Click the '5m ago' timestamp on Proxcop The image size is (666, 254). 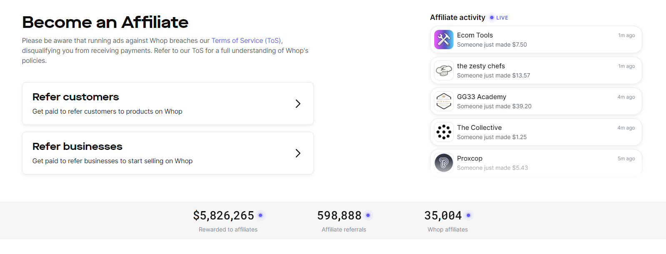(626, 159)
